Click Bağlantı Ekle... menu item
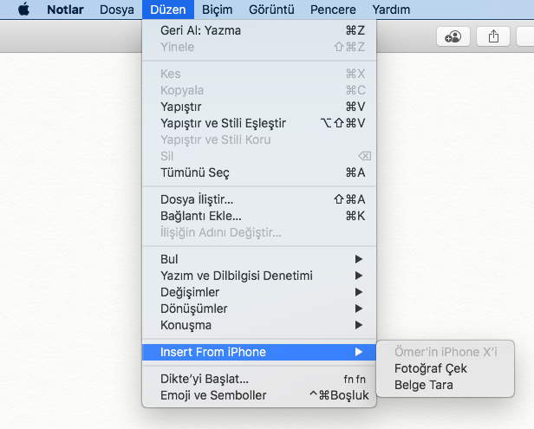This screenshot has width=534, height=429. coord(201,216)
